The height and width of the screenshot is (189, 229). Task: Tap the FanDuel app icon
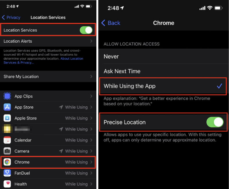[x=7, y=173]
